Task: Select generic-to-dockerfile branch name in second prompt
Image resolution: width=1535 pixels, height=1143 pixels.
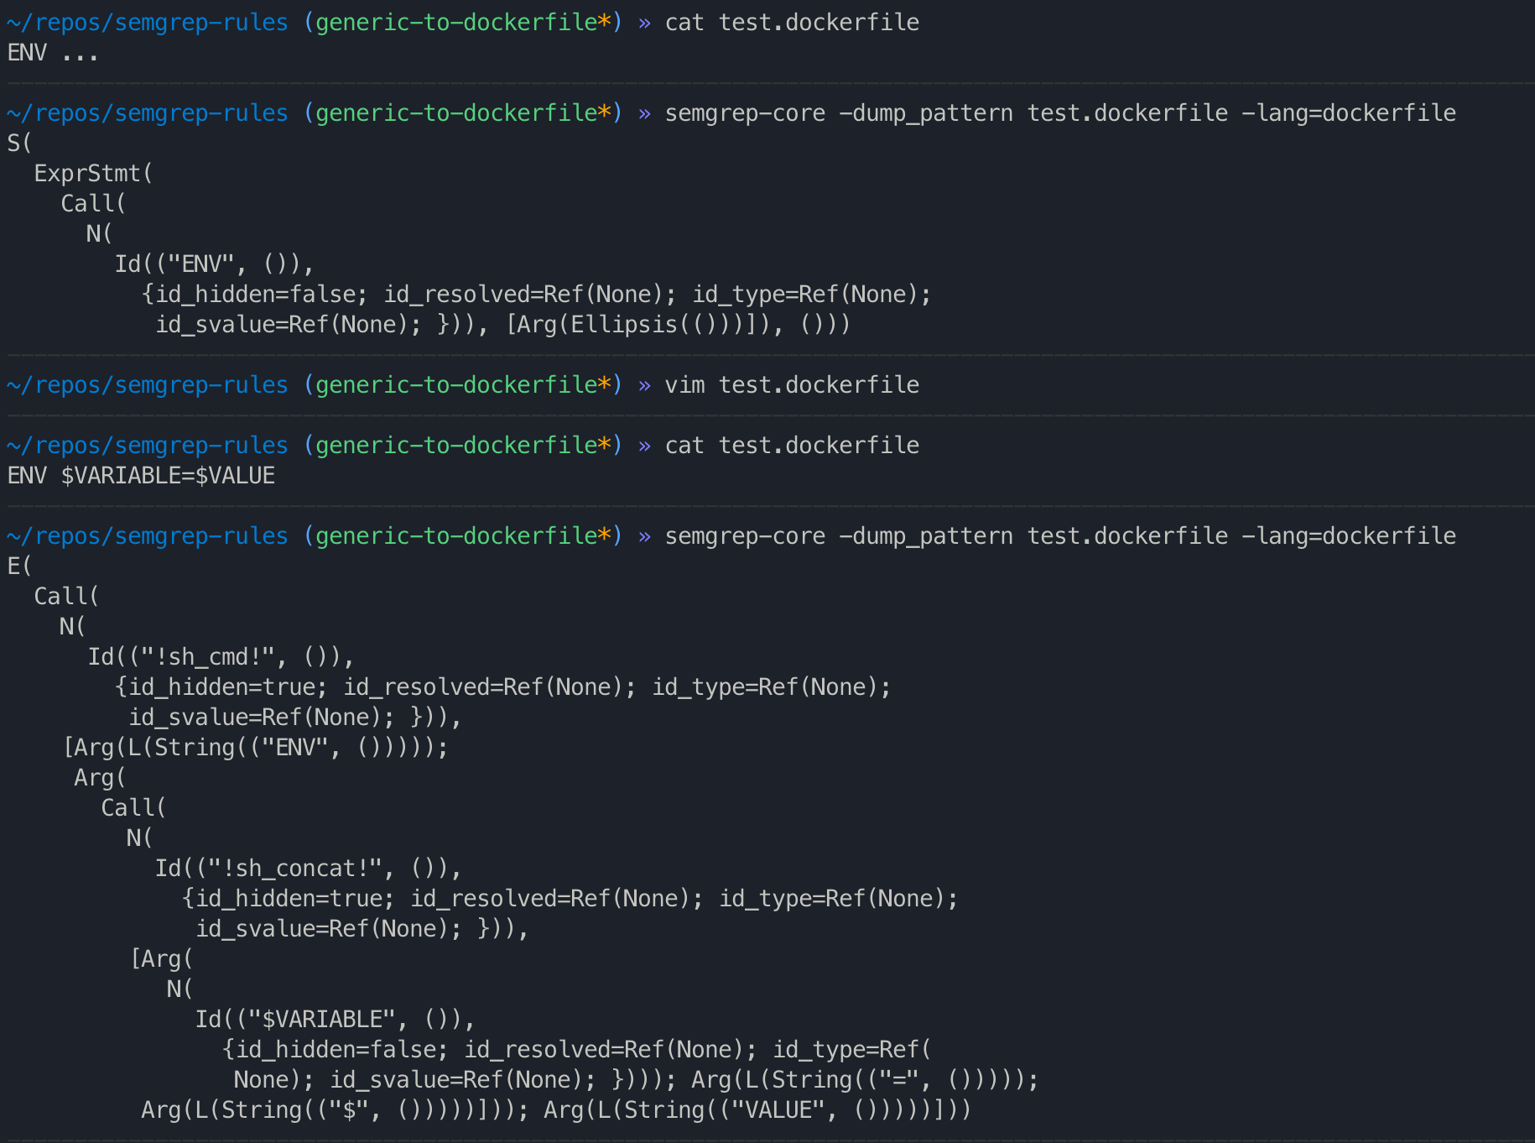Action: 456,112
